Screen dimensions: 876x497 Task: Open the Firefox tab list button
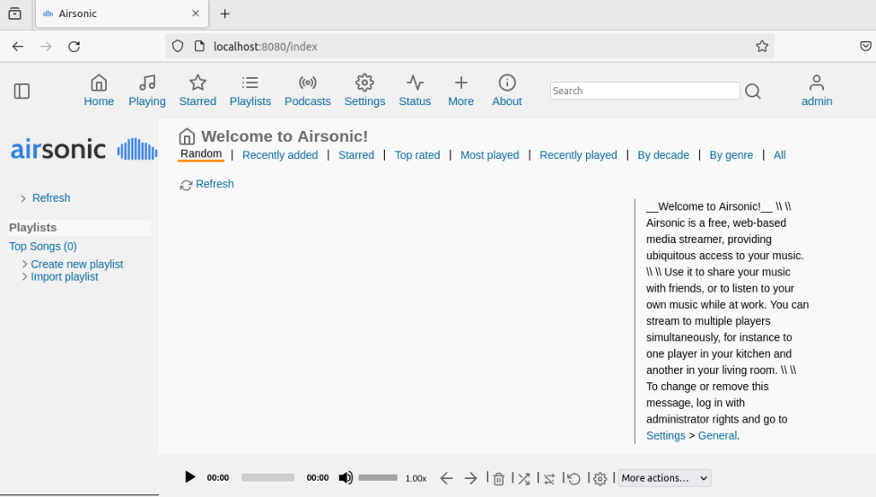click(x=15, y=14)
